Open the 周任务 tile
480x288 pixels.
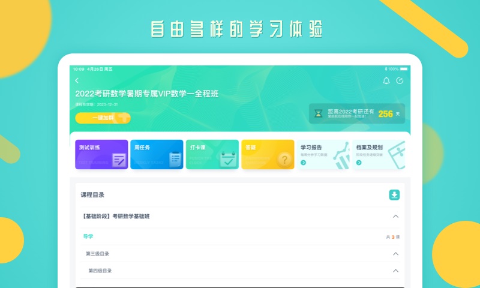(157, 155)
